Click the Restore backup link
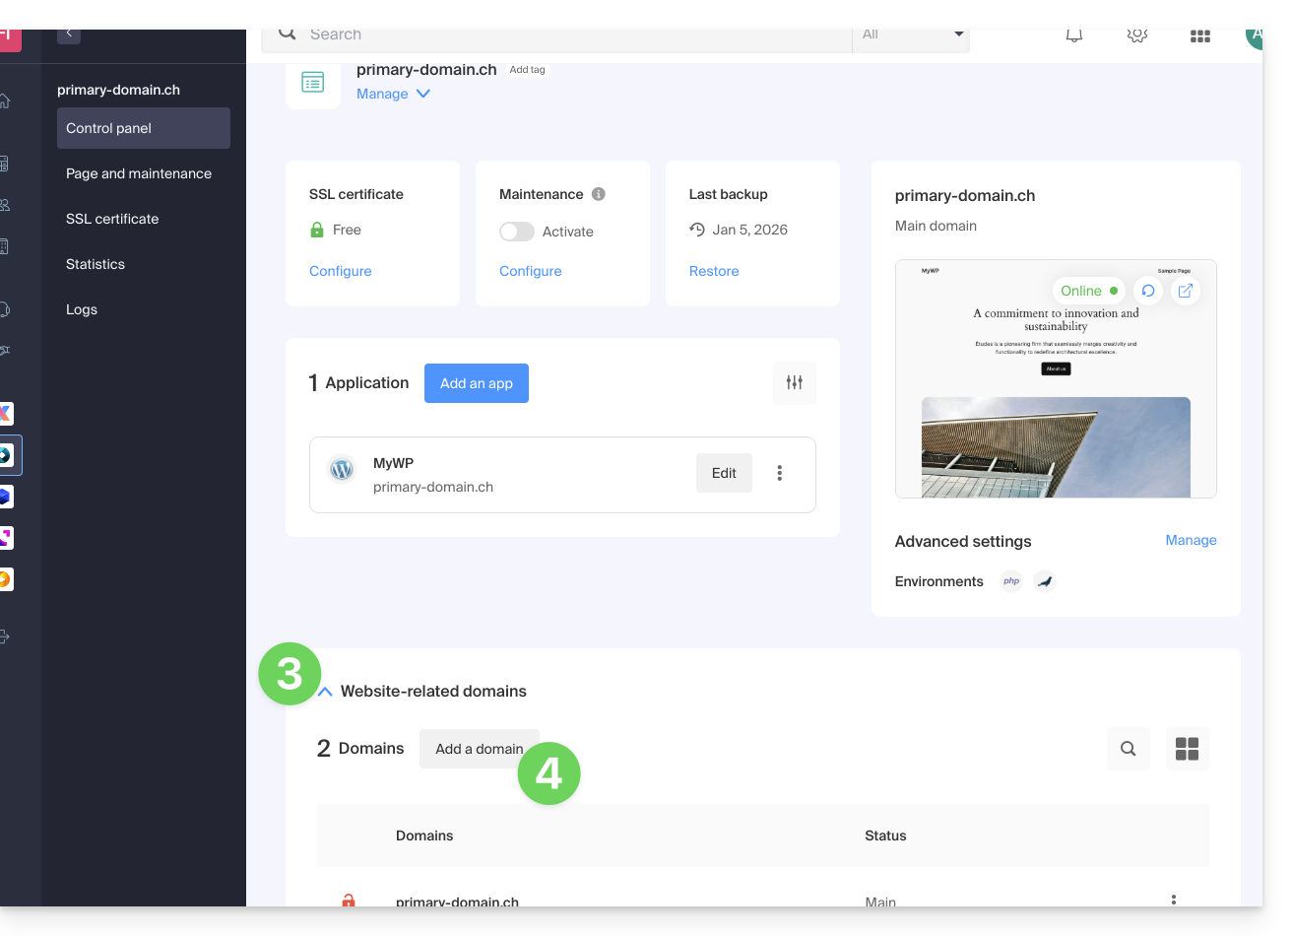This screenshot has height=936, width=1292. (x=714, y=271)
